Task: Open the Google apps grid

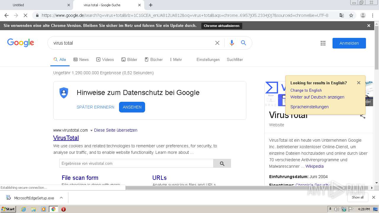Action: point(323,43)
